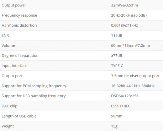This screenshot has height=131, width=163.
Task: Select the 20Hz-20KHz(±0.5dB) value
Action: click(x=129, y=15)
